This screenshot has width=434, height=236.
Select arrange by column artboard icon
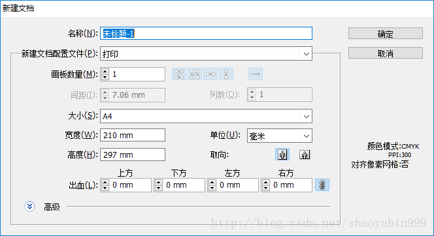tap(226, 74)
